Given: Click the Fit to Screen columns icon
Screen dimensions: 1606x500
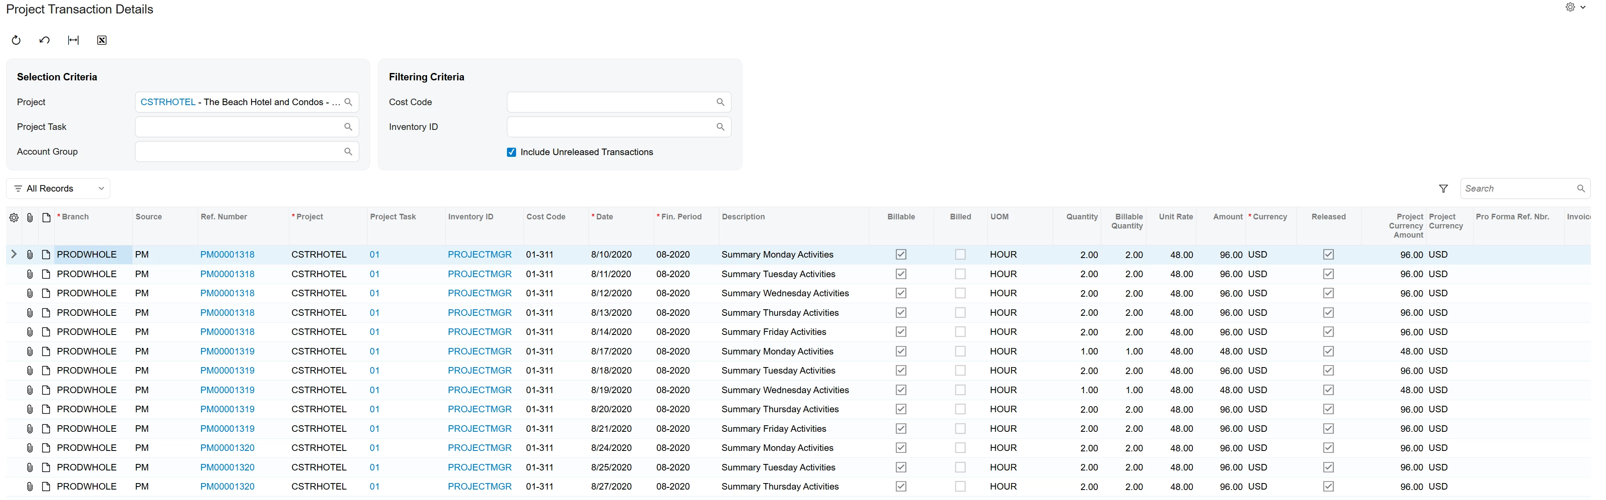Looking at the screenshot, I should pyautogui.click(x=73, y=40).
